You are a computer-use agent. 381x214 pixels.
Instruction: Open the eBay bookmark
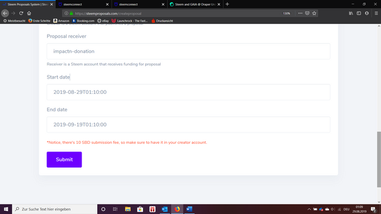(103, 21)
